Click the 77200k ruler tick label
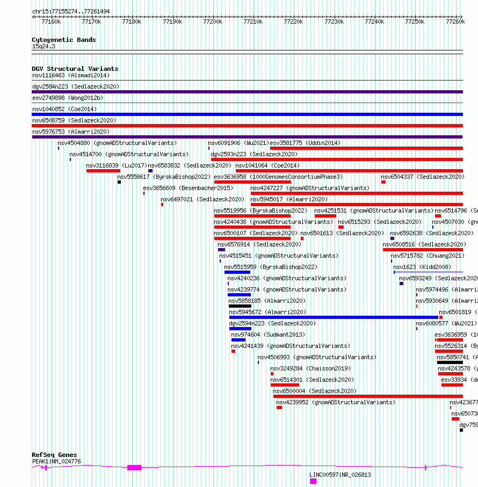The image size is (478, 487). [213, 21]
